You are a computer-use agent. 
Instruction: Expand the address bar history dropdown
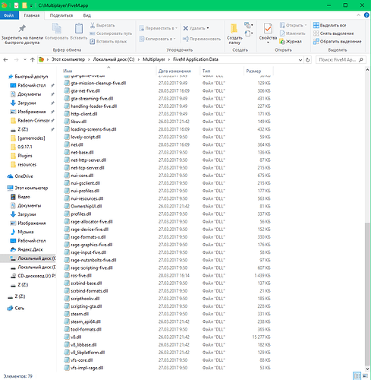300,60
